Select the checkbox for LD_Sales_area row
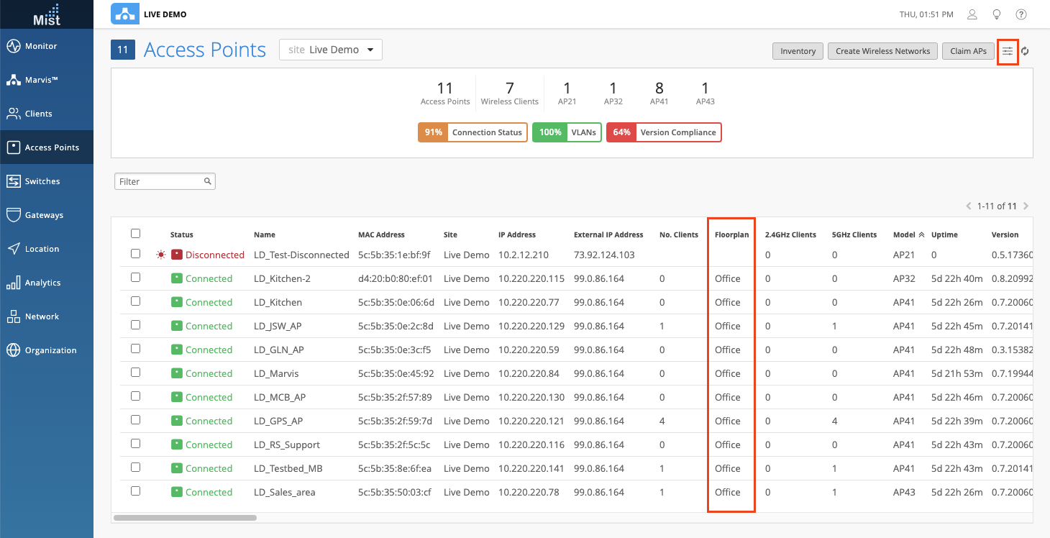 [136, 491]
